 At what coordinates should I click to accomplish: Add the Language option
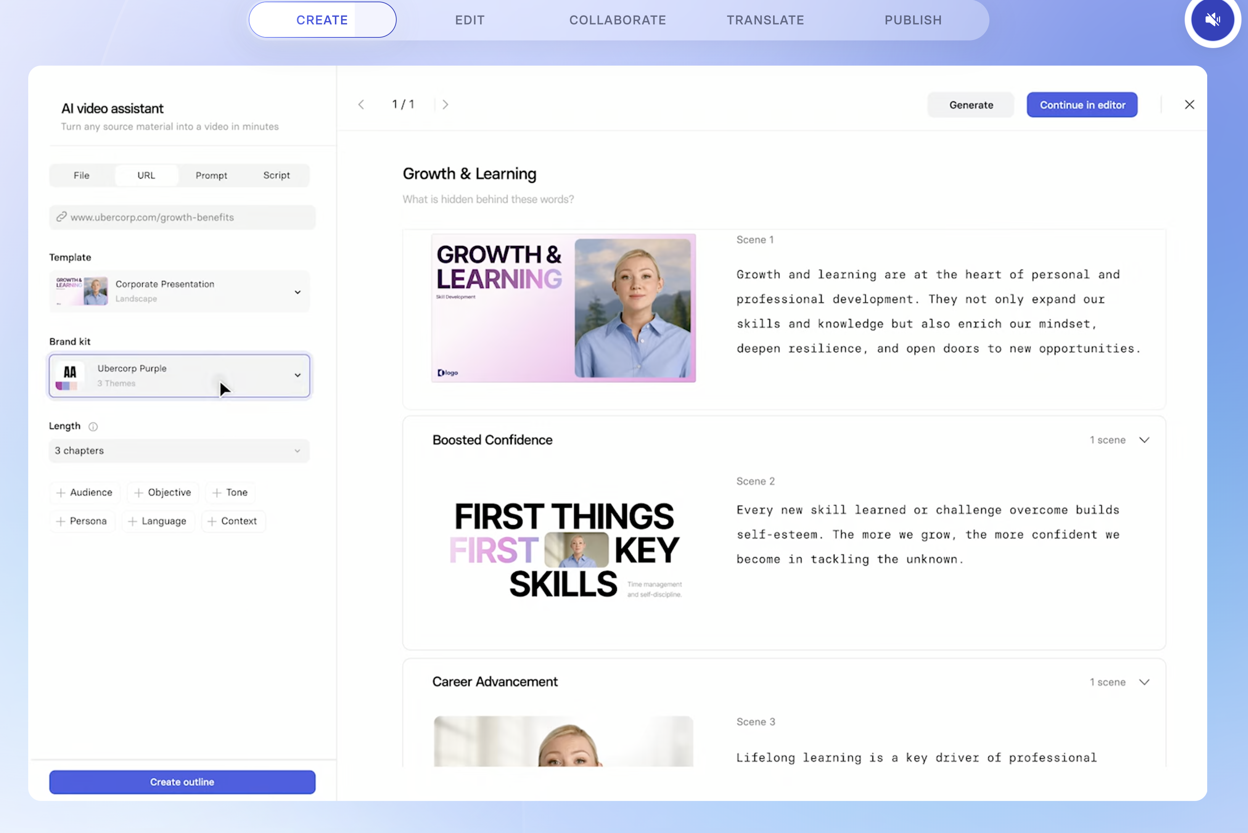(x=158, y=521)
